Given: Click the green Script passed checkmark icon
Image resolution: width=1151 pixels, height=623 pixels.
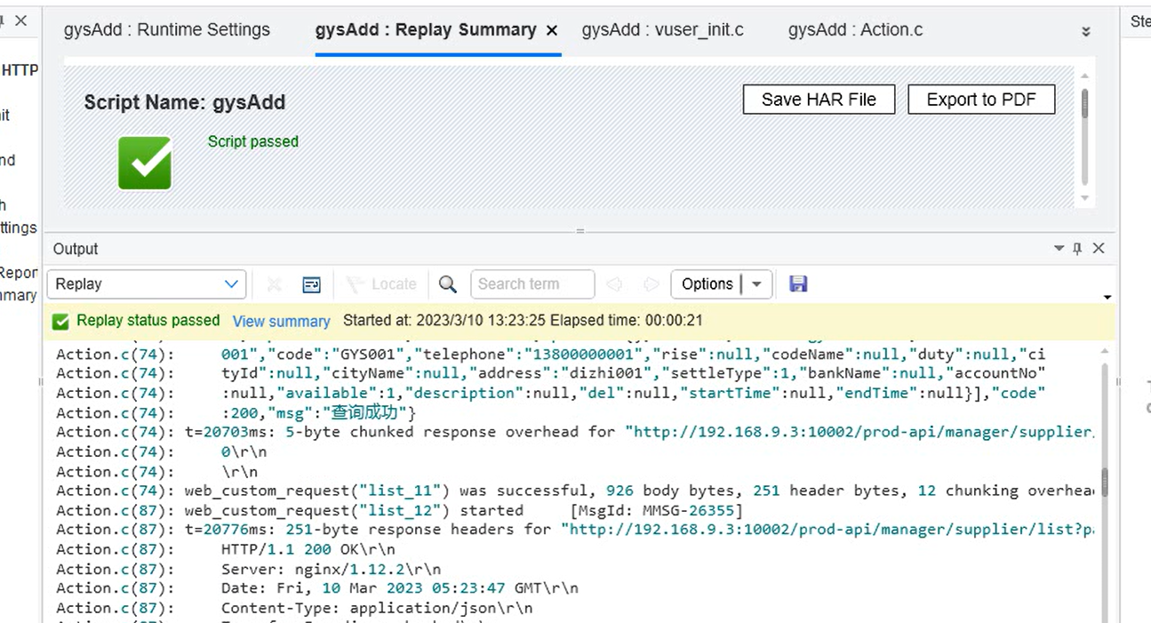Looking at the screenshot, I should coord(145,163).
